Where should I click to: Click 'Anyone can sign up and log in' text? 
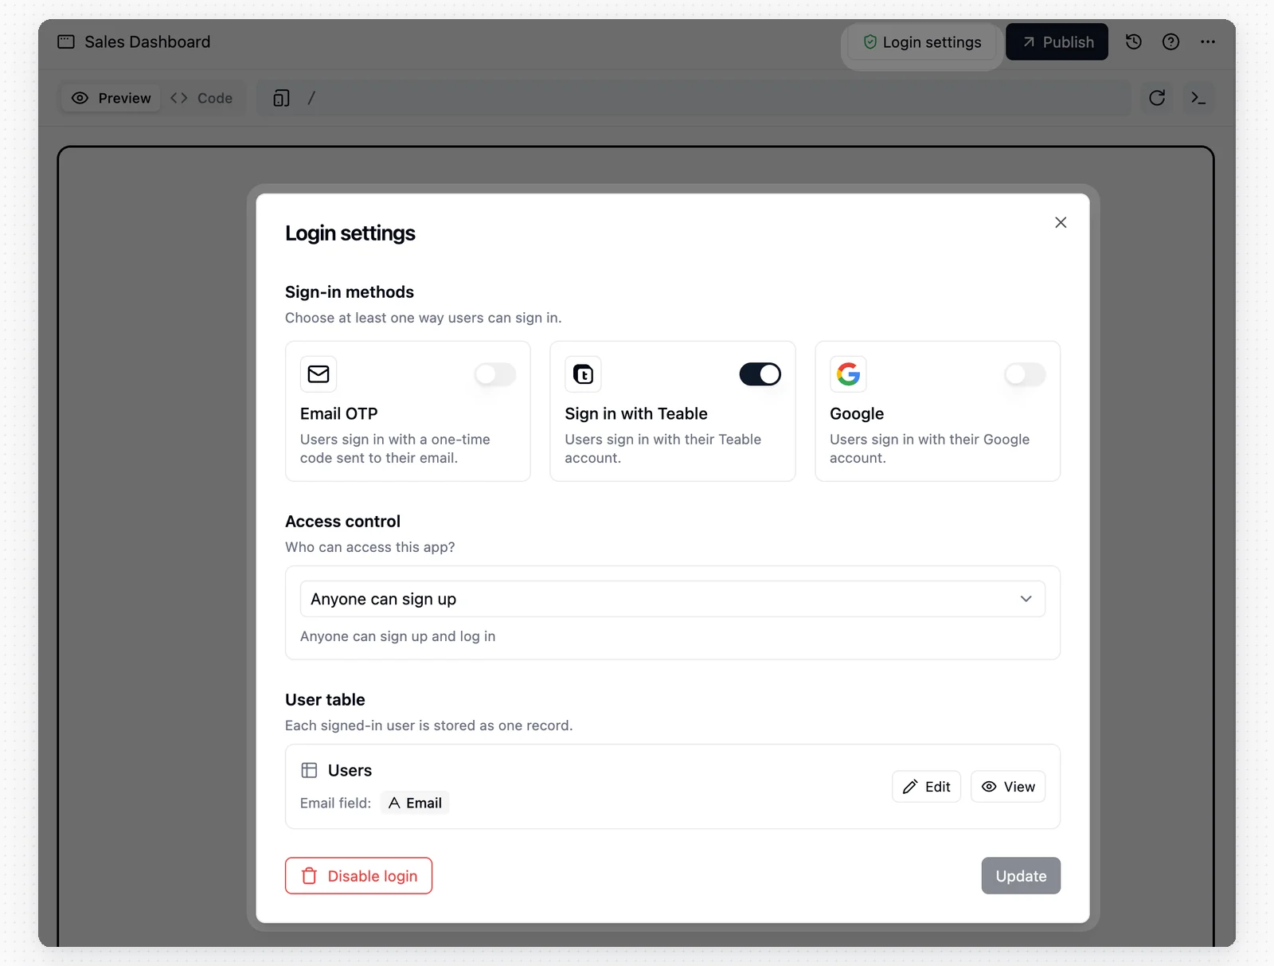[x=397, y=636]
